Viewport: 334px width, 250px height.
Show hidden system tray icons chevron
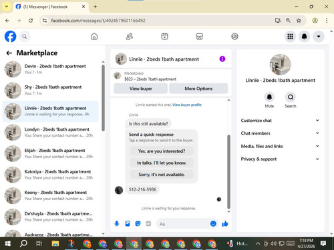pyautogui.click(x=258, y=243)
